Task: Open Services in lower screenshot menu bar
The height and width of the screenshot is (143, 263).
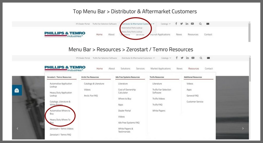Action: coord(140,69)
